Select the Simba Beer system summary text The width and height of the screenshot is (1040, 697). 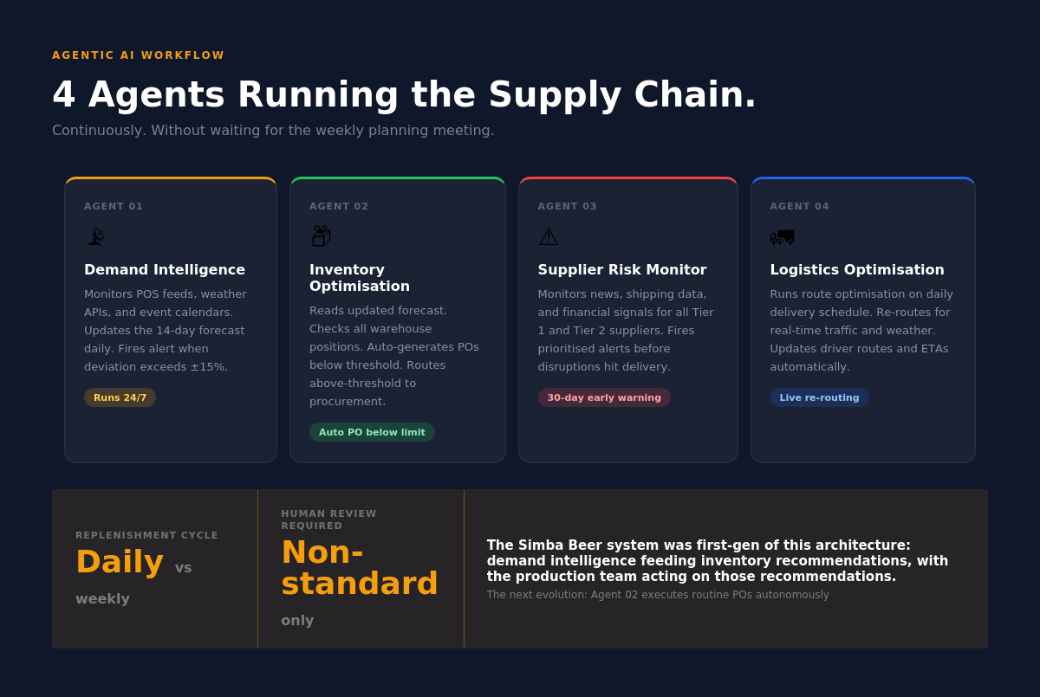point(718,560)
